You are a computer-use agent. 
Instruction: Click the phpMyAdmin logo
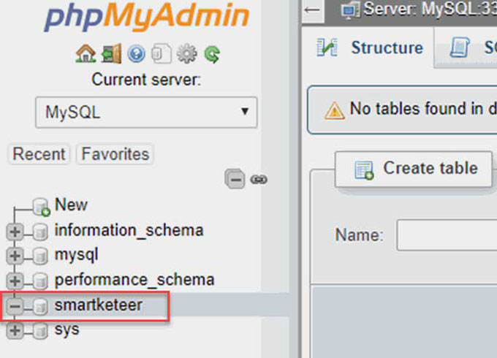[146, 16]
